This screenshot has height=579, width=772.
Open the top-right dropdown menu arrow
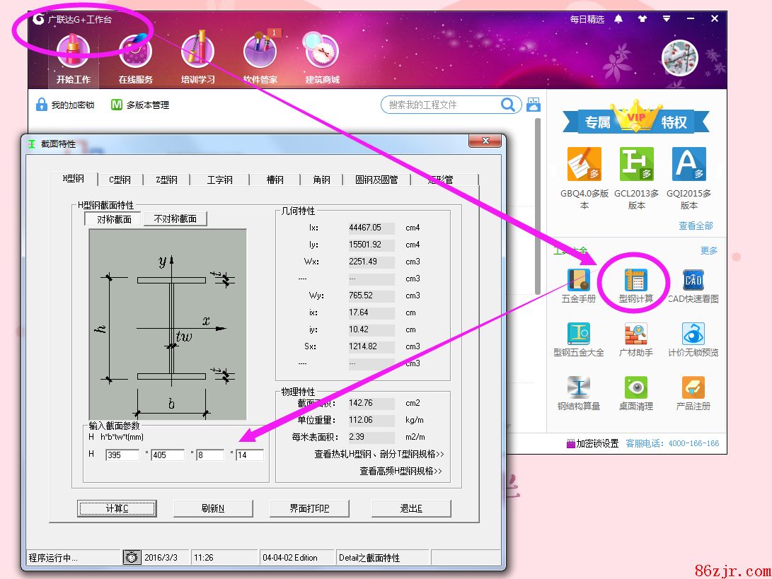click(667, 18)
